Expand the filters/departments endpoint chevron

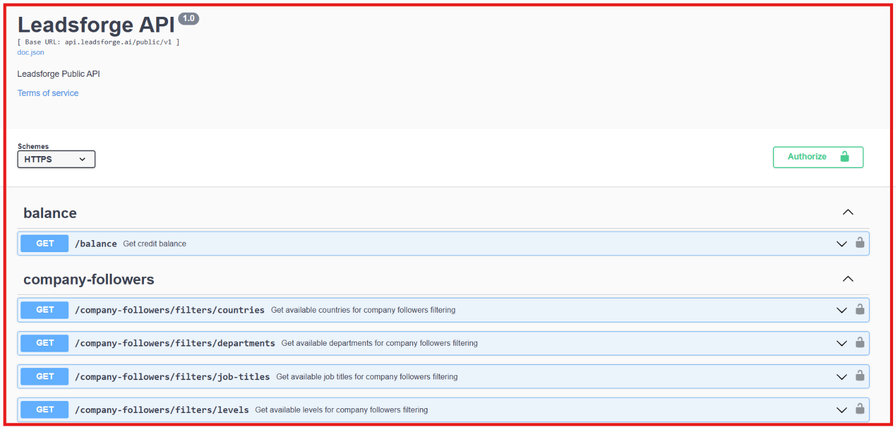pos(841,343)
